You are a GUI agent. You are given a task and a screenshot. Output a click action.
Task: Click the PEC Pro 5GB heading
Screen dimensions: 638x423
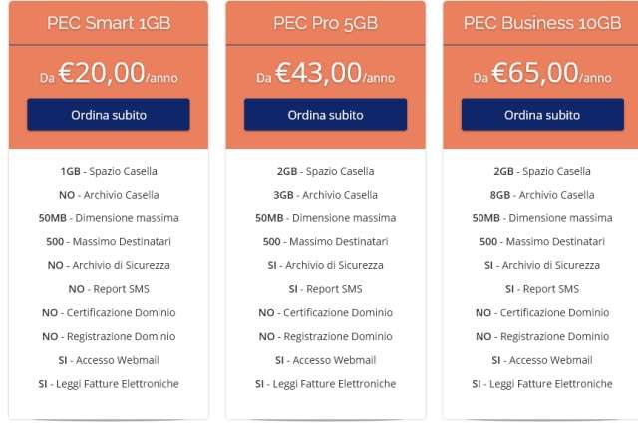[x=325, y=23]
